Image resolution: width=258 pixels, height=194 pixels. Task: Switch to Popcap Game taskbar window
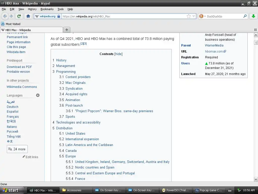coord(208,190)
